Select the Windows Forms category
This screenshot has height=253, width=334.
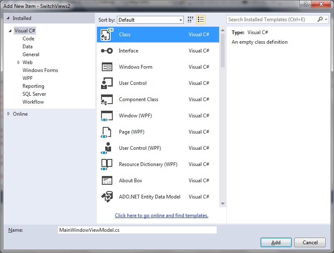(40, 70)
